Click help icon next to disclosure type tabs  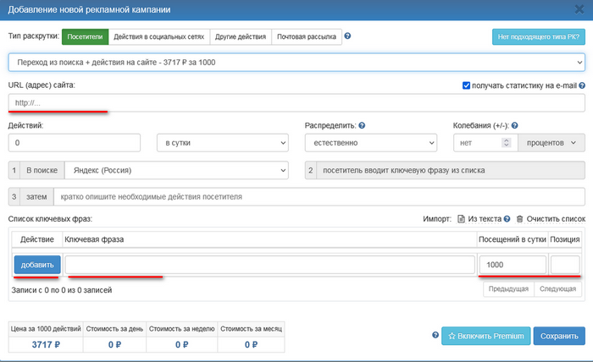click(x=348, y=37)
